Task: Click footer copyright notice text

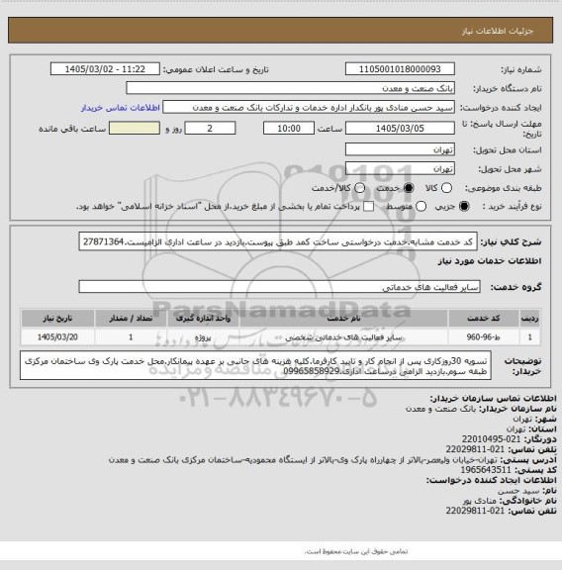Action: pyautogui.click(x=356, y=551)
